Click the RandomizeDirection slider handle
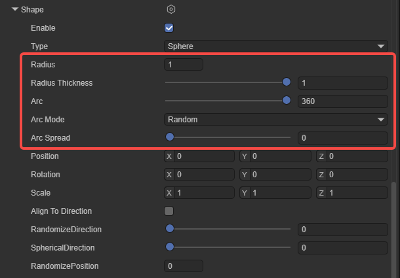The width and height of the screenshot is (400, 278). 169,229
